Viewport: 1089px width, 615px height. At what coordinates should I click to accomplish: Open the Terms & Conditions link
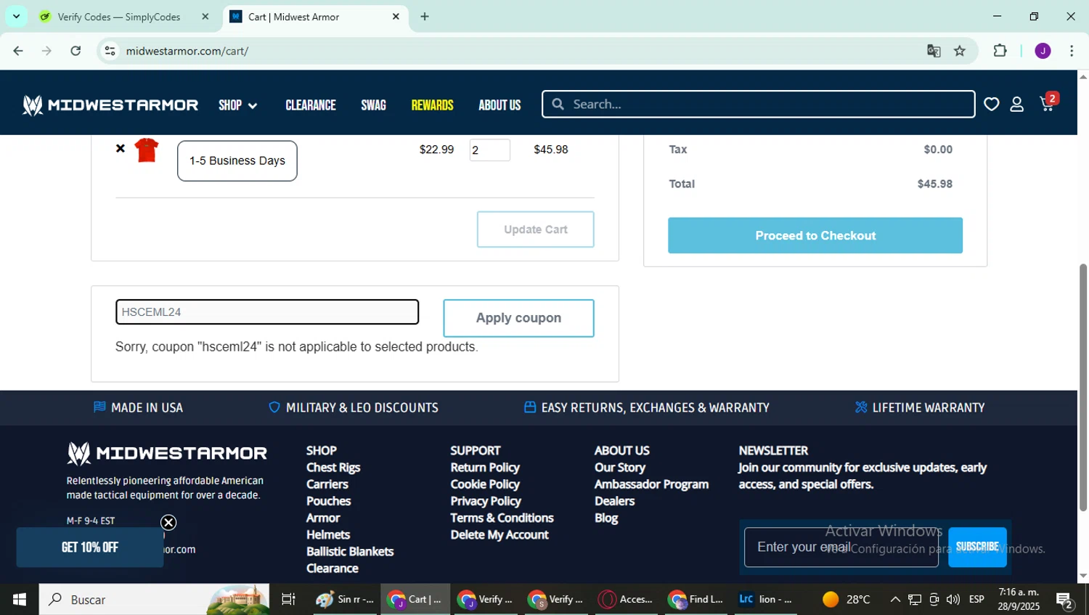pyautogui.click(x=502, y=518)
